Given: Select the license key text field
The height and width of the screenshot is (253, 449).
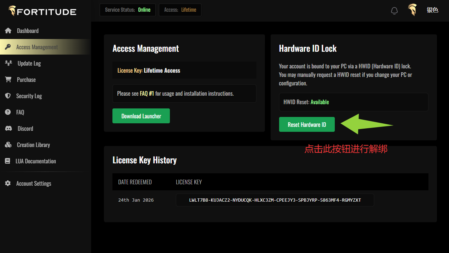Looking at the screenshot, I should click(x=275, y=200).
